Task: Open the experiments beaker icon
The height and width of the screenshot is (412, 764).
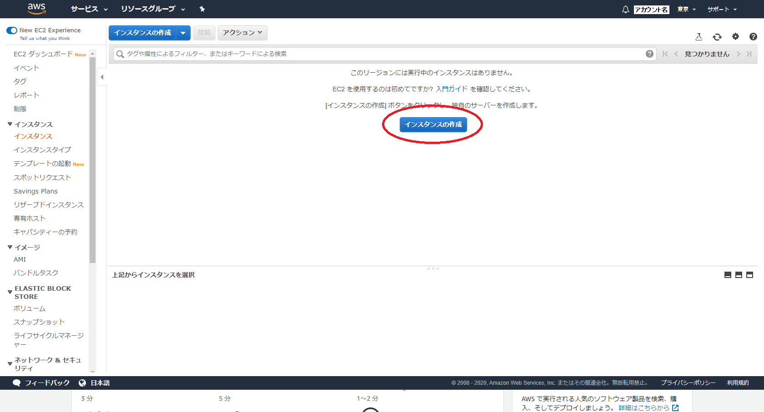Action: point(699,36)
